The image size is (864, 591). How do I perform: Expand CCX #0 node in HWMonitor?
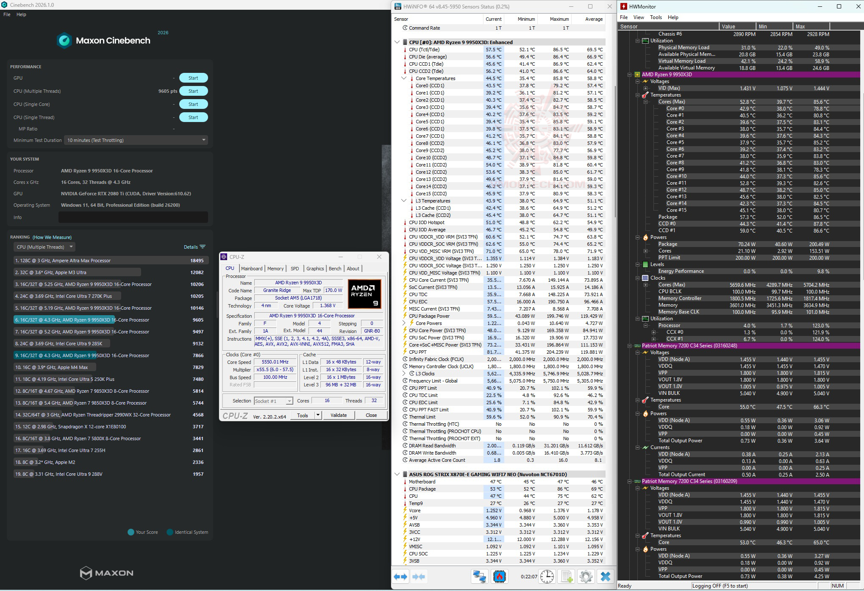(x=653, y=332)
